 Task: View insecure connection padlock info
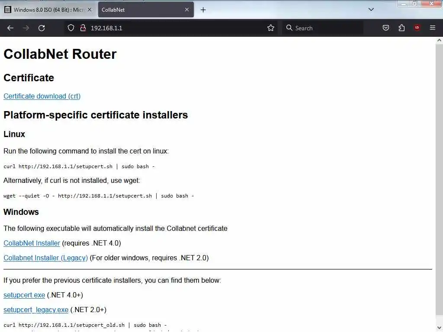(x=83, y=28)
